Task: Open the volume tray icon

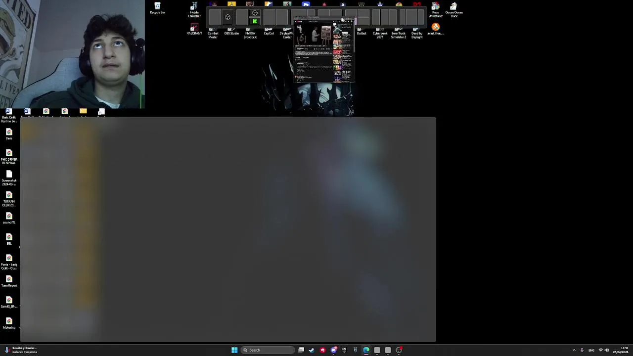Action: [x=607, y=350]
